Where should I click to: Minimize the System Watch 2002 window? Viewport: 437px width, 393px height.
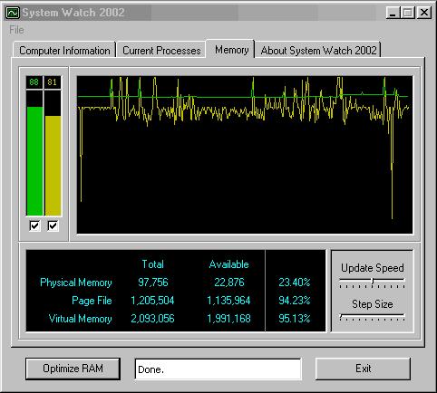(x=393, y=13)
